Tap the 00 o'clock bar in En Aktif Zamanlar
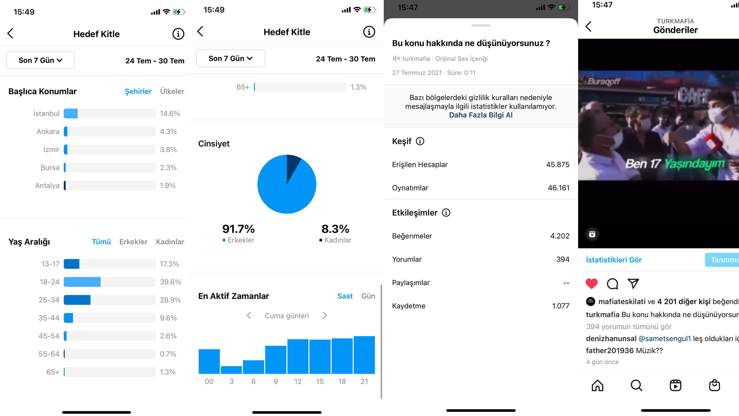The height and width of the screenshot is (416, 739). click(209, 361)
